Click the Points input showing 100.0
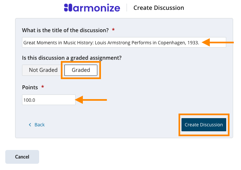The width and height of the screenshot is (241, 170). (49, 100)
